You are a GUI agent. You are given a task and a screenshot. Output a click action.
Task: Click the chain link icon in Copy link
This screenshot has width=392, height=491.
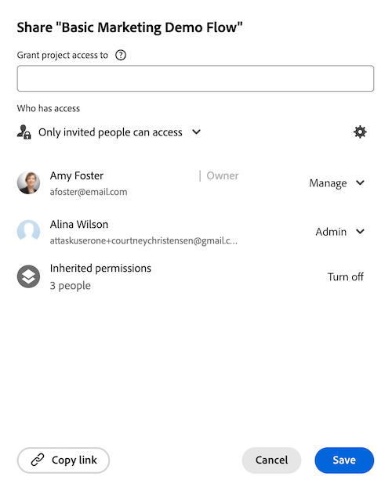coord(38,460)
